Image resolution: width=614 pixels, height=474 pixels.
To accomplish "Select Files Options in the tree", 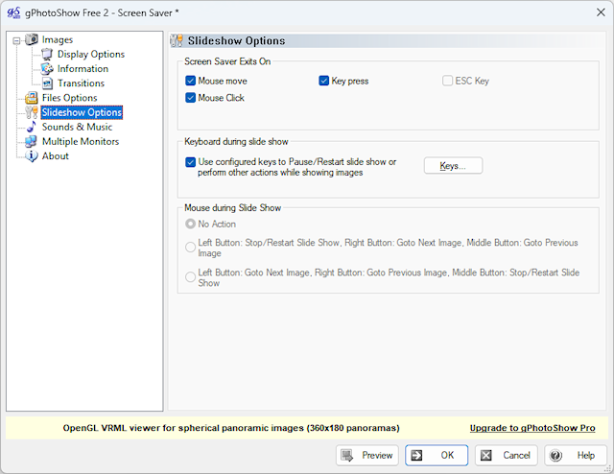I will [69, 98].
